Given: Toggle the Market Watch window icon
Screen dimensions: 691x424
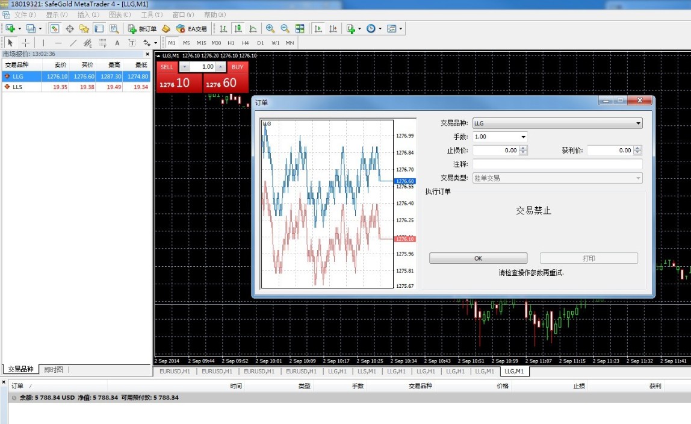Looking at the screenshot, I should (54, 29).
